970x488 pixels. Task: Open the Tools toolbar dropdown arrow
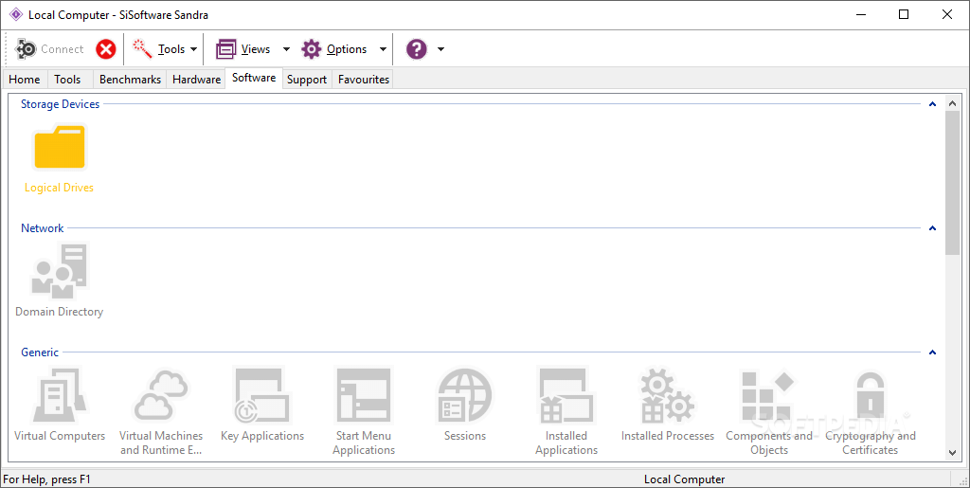193,49
